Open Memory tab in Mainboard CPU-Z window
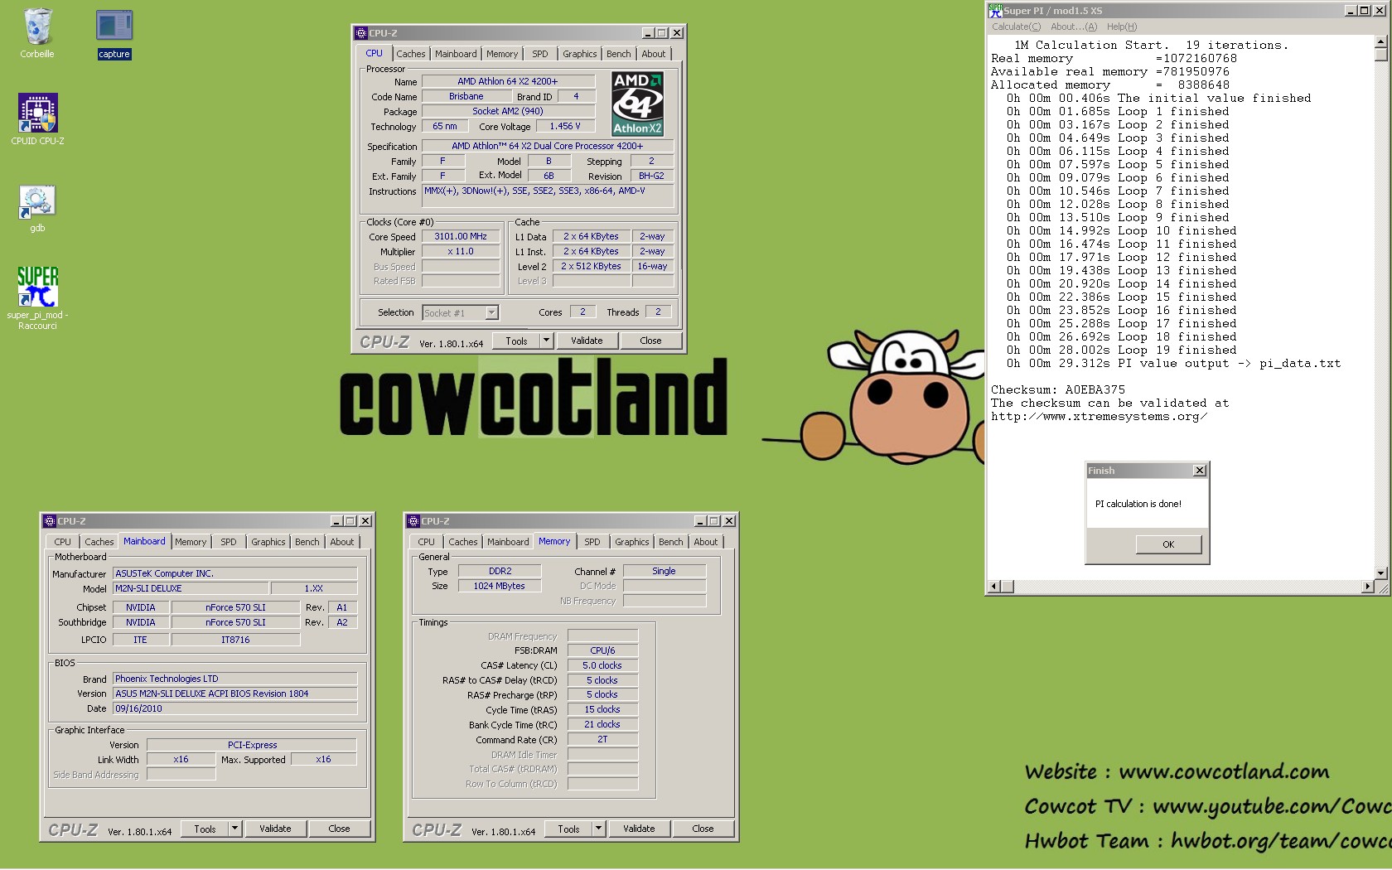The height and width of the screenshot is (870, 1392). pos(191,542)
